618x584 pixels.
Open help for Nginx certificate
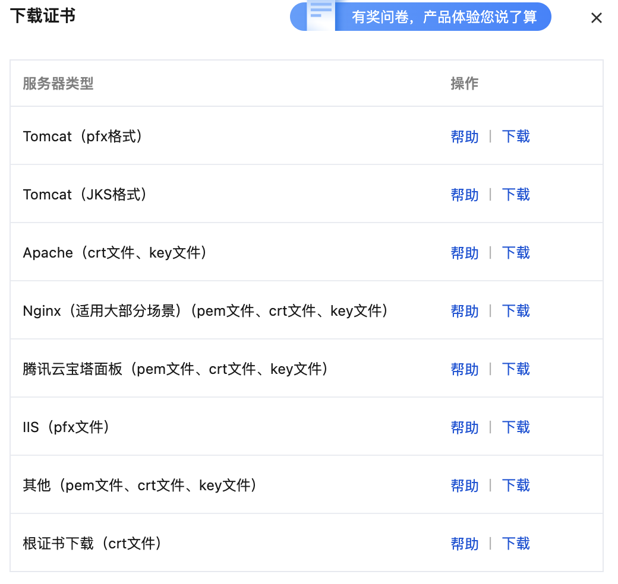(x=464, y=311)
